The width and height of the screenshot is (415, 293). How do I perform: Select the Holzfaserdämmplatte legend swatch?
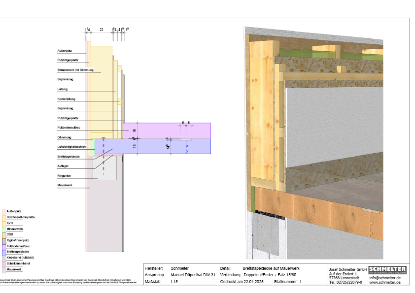coord(3,217)
